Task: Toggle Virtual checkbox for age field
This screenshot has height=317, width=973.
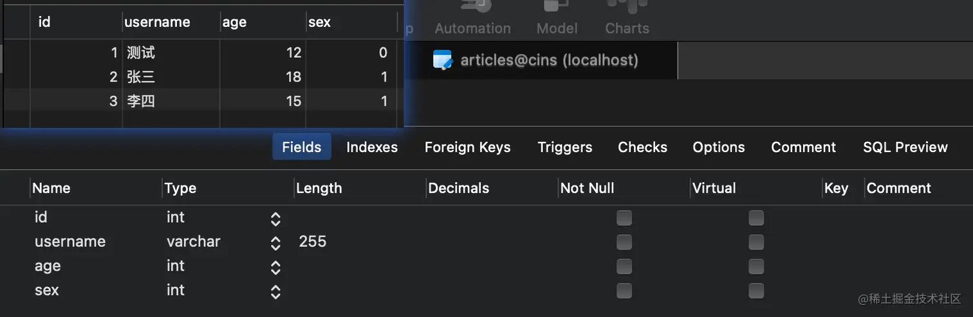Action: pyautogui.click(x=756, y=266)
